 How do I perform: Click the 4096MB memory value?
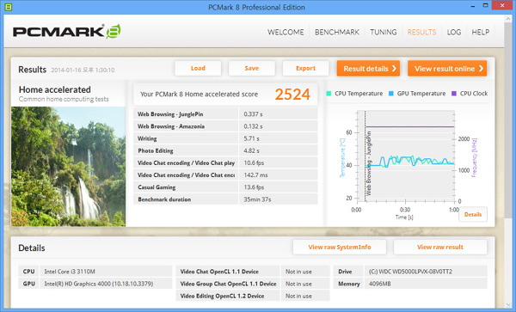point(380,284)
